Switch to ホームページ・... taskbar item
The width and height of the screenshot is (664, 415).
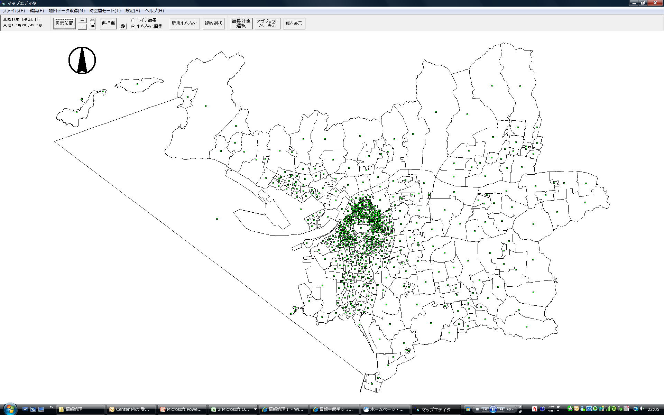[385, 409]
